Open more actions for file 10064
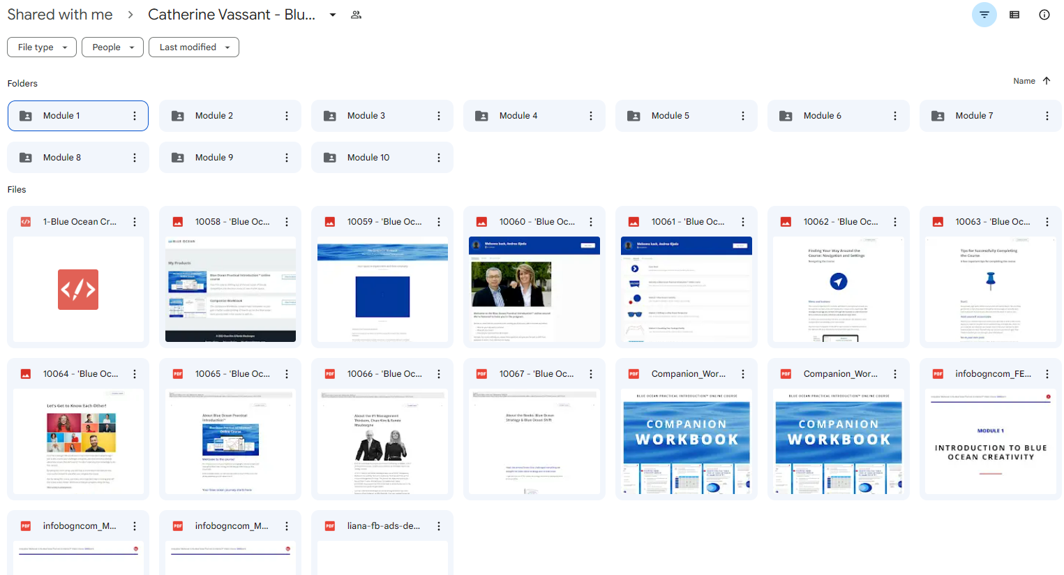Viewport: 1064px width, 575px height. pos(135,374)
